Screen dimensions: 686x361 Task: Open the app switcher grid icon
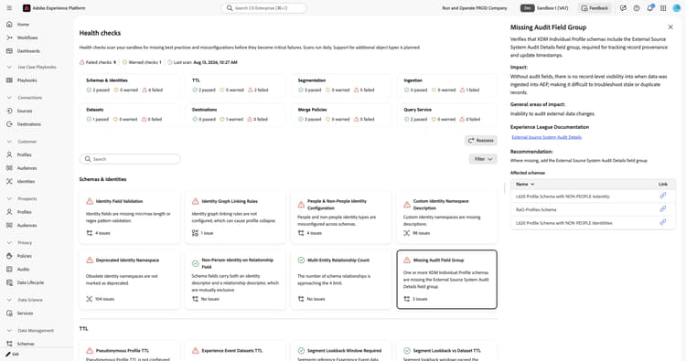663,8
